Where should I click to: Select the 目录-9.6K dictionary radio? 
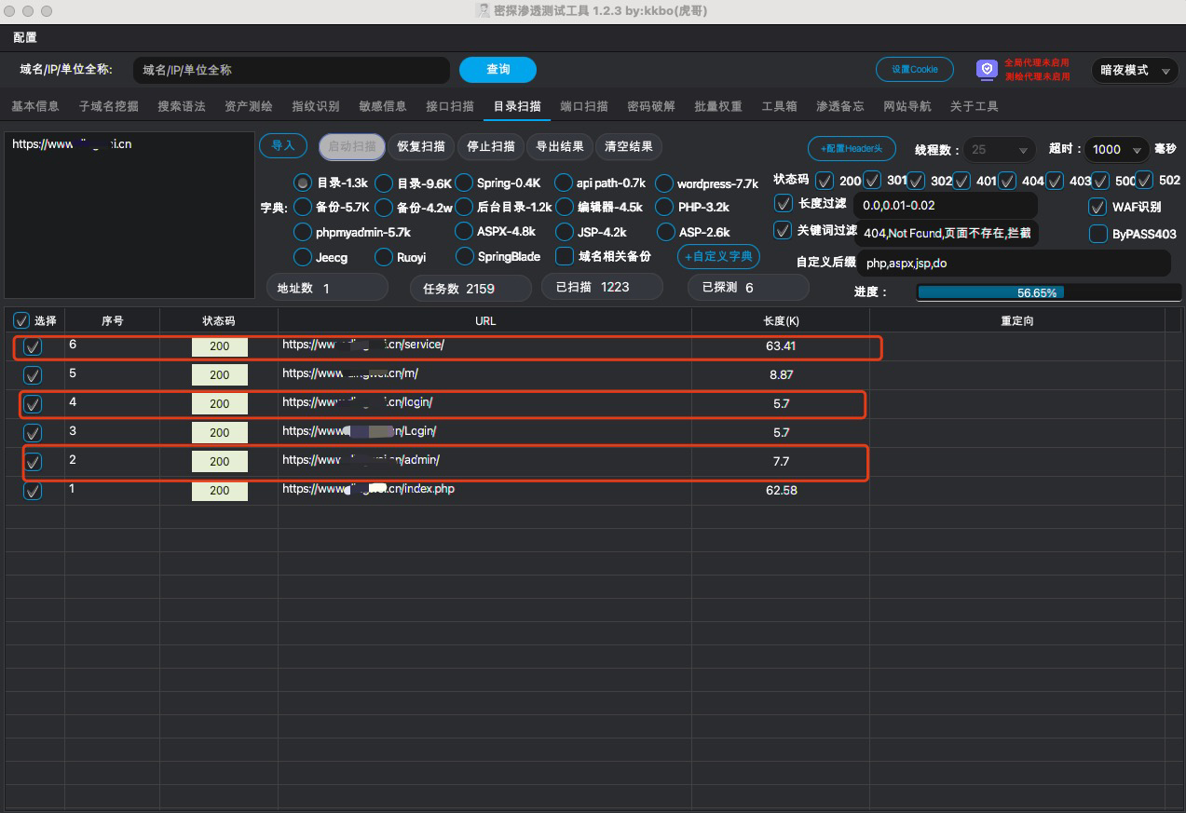383,183
